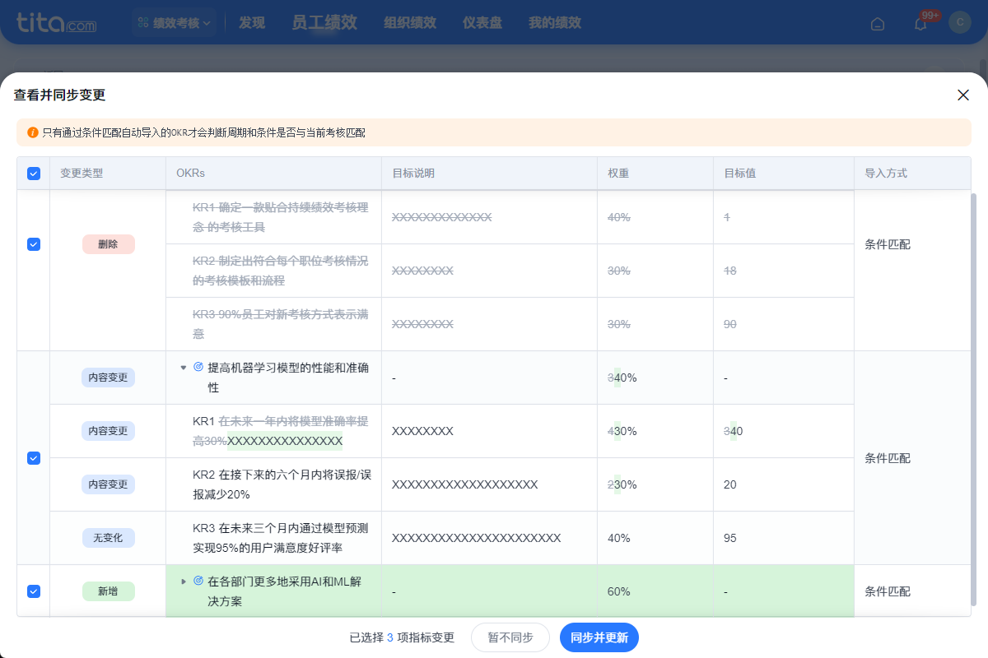Go to the 我的绩效 tab
This screenshot has width=988, height=658.
(x=555, y=23)
